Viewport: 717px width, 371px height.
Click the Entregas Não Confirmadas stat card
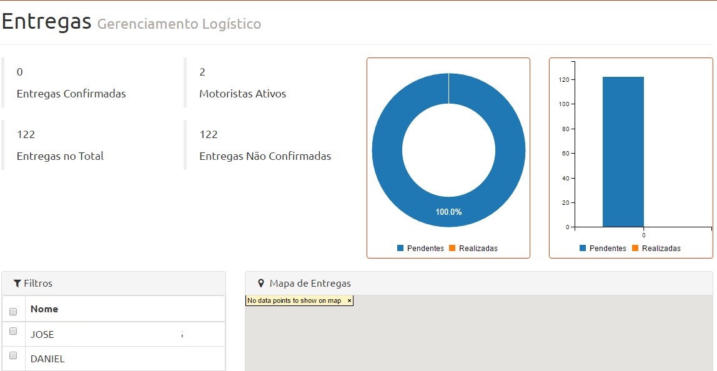265,146
